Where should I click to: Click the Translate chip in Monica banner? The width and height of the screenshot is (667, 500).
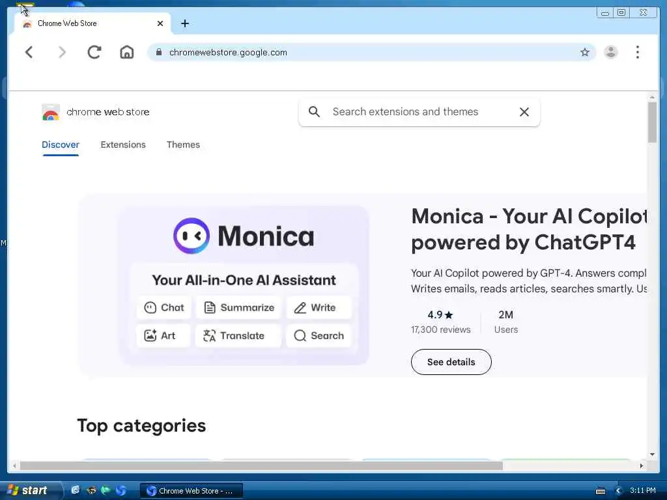pos(238,335)
